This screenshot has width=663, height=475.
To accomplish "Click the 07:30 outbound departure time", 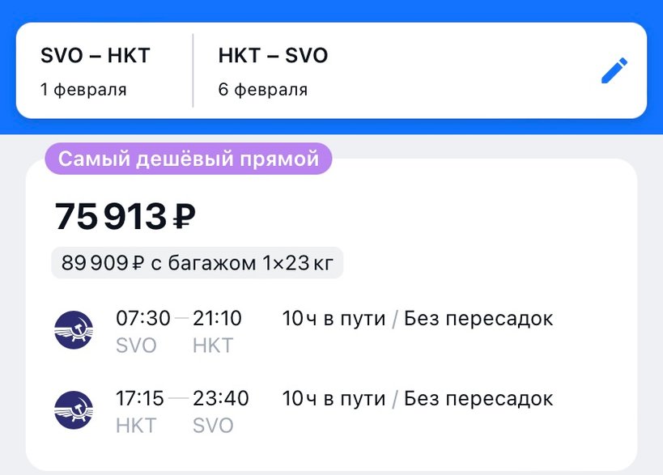I will point(142,319).
